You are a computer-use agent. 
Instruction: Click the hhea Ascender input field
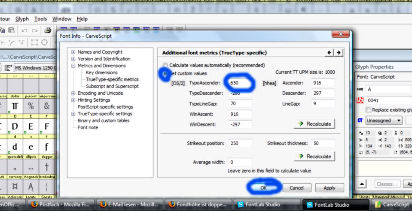[323, 83]
